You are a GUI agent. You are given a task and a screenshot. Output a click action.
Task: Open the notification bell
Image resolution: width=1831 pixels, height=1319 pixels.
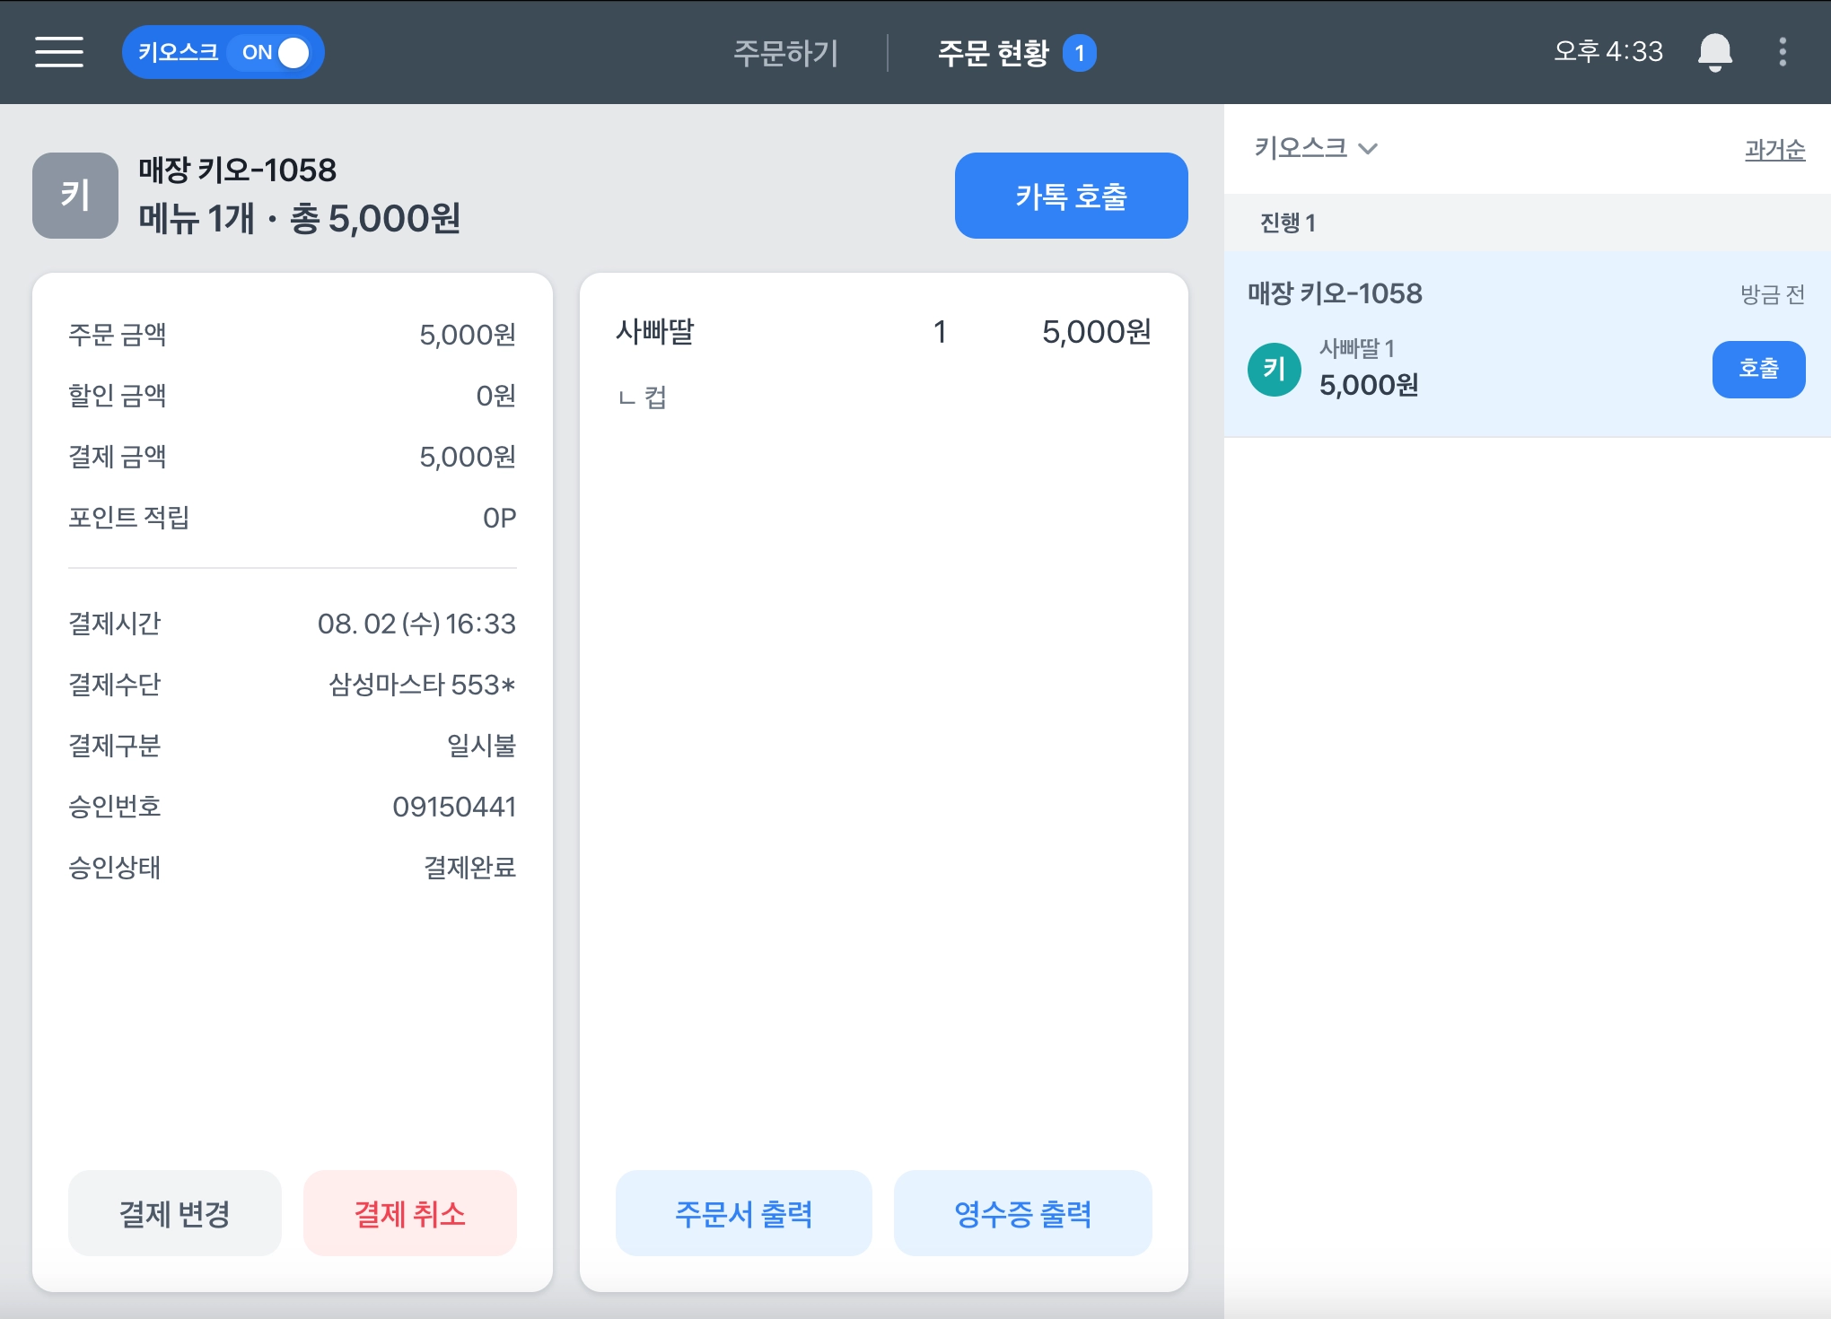point(1714,52)
